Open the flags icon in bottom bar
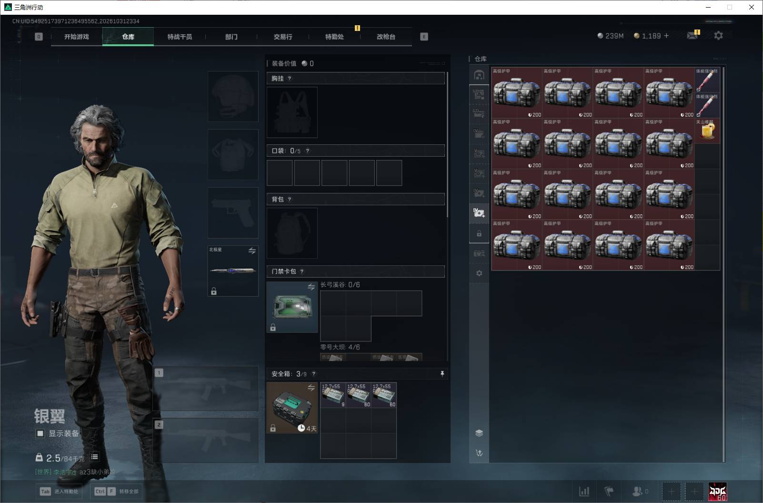Image resolution: width=763 pixels, height=503 pixels. 609,491
